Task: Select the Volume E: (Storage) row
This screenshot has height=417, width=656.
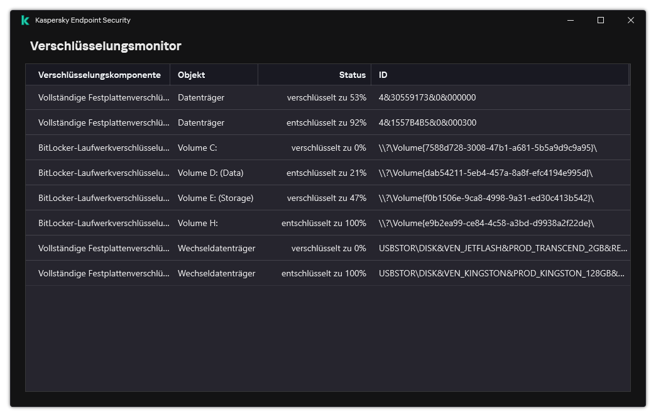Action: [x=327, y=198]
